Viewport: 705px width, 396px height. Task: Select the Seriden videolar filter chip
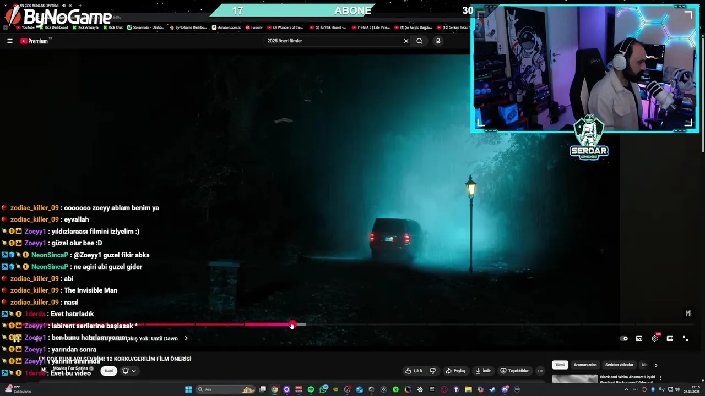[619, 365]
